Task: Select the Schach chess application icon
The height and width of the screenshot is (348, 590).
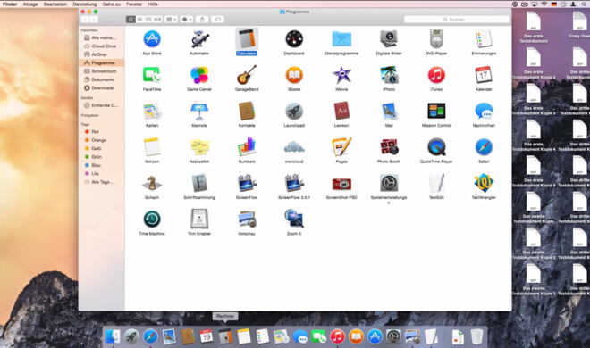Action: (152, 183)
